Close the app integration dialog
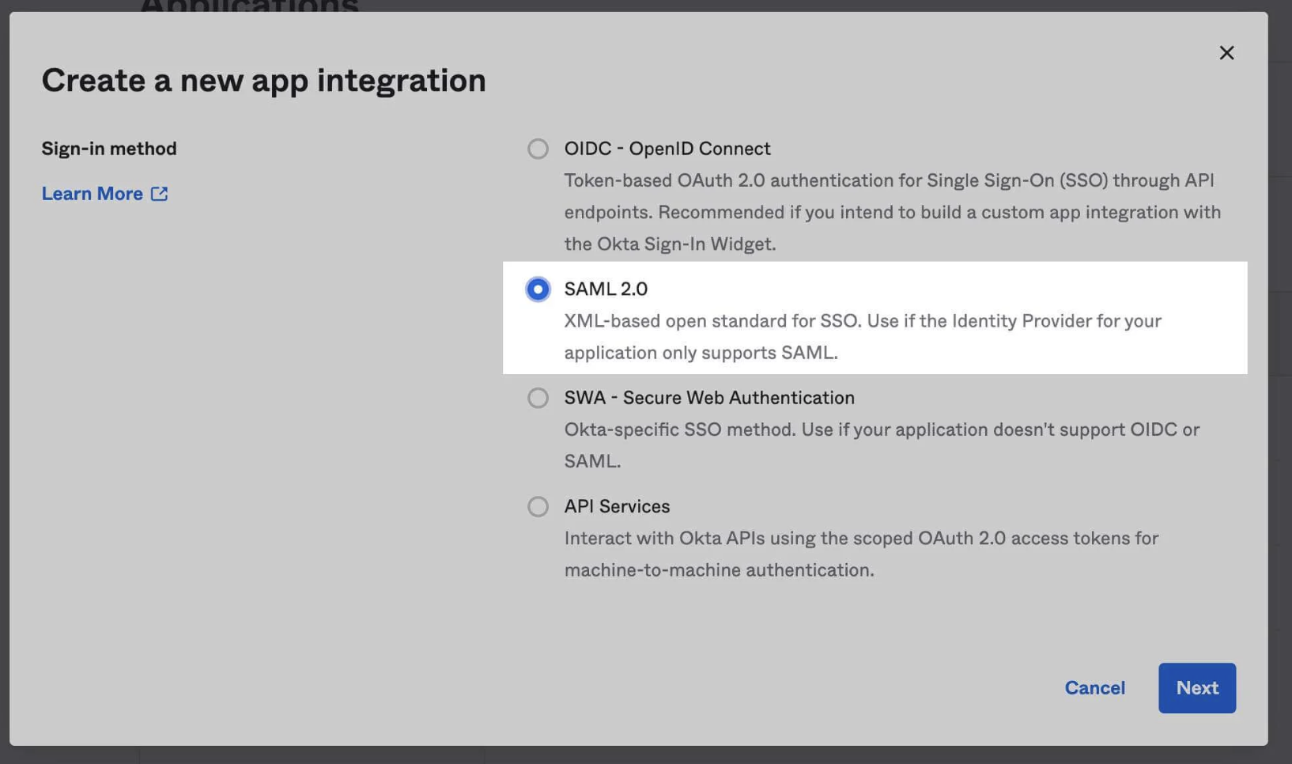1292x764 pixels. pyautogui.click(x=1226, y=52)
